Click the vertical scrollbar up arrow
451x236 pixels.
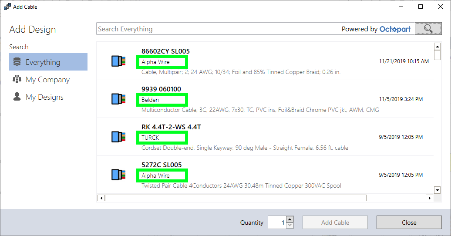coord(437,47)
